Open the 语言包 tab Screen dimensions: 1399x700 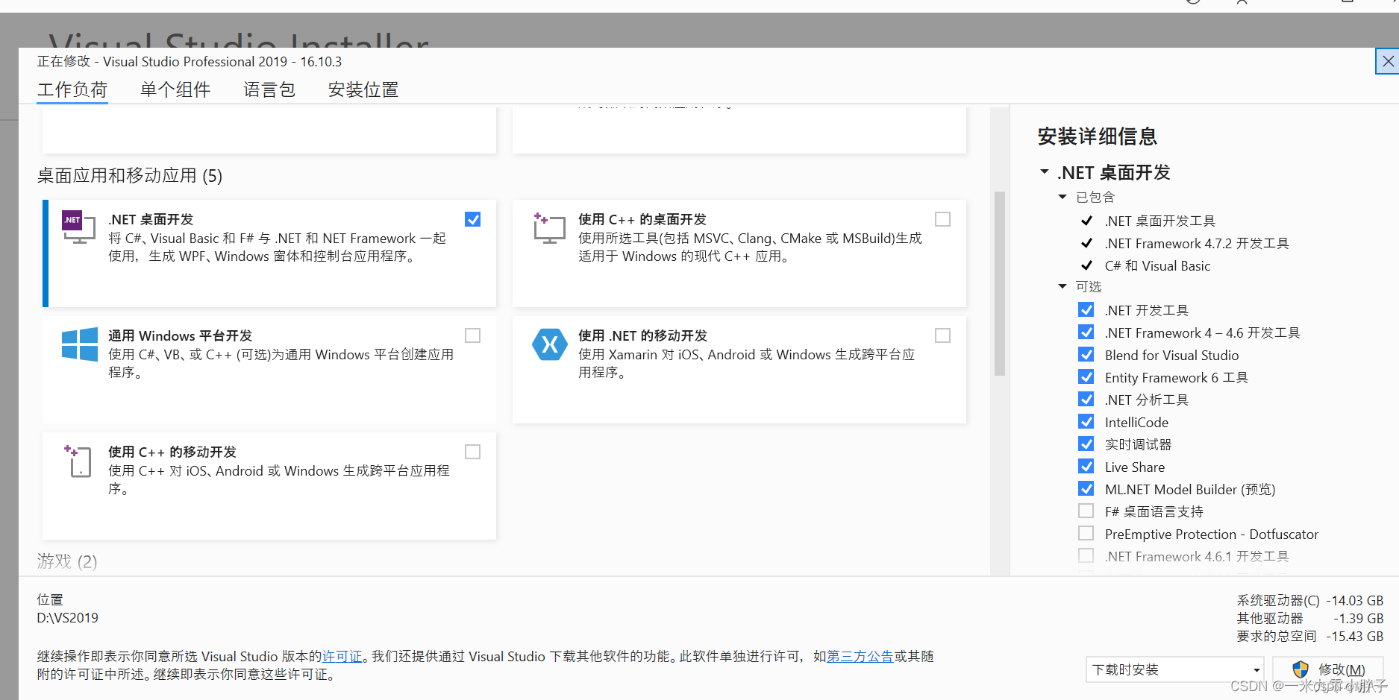[269, 89]
